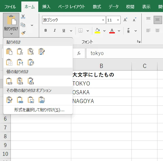This screenshot has height=161, width=163.
Task: Select row 6 header
Action: (5, 119)
